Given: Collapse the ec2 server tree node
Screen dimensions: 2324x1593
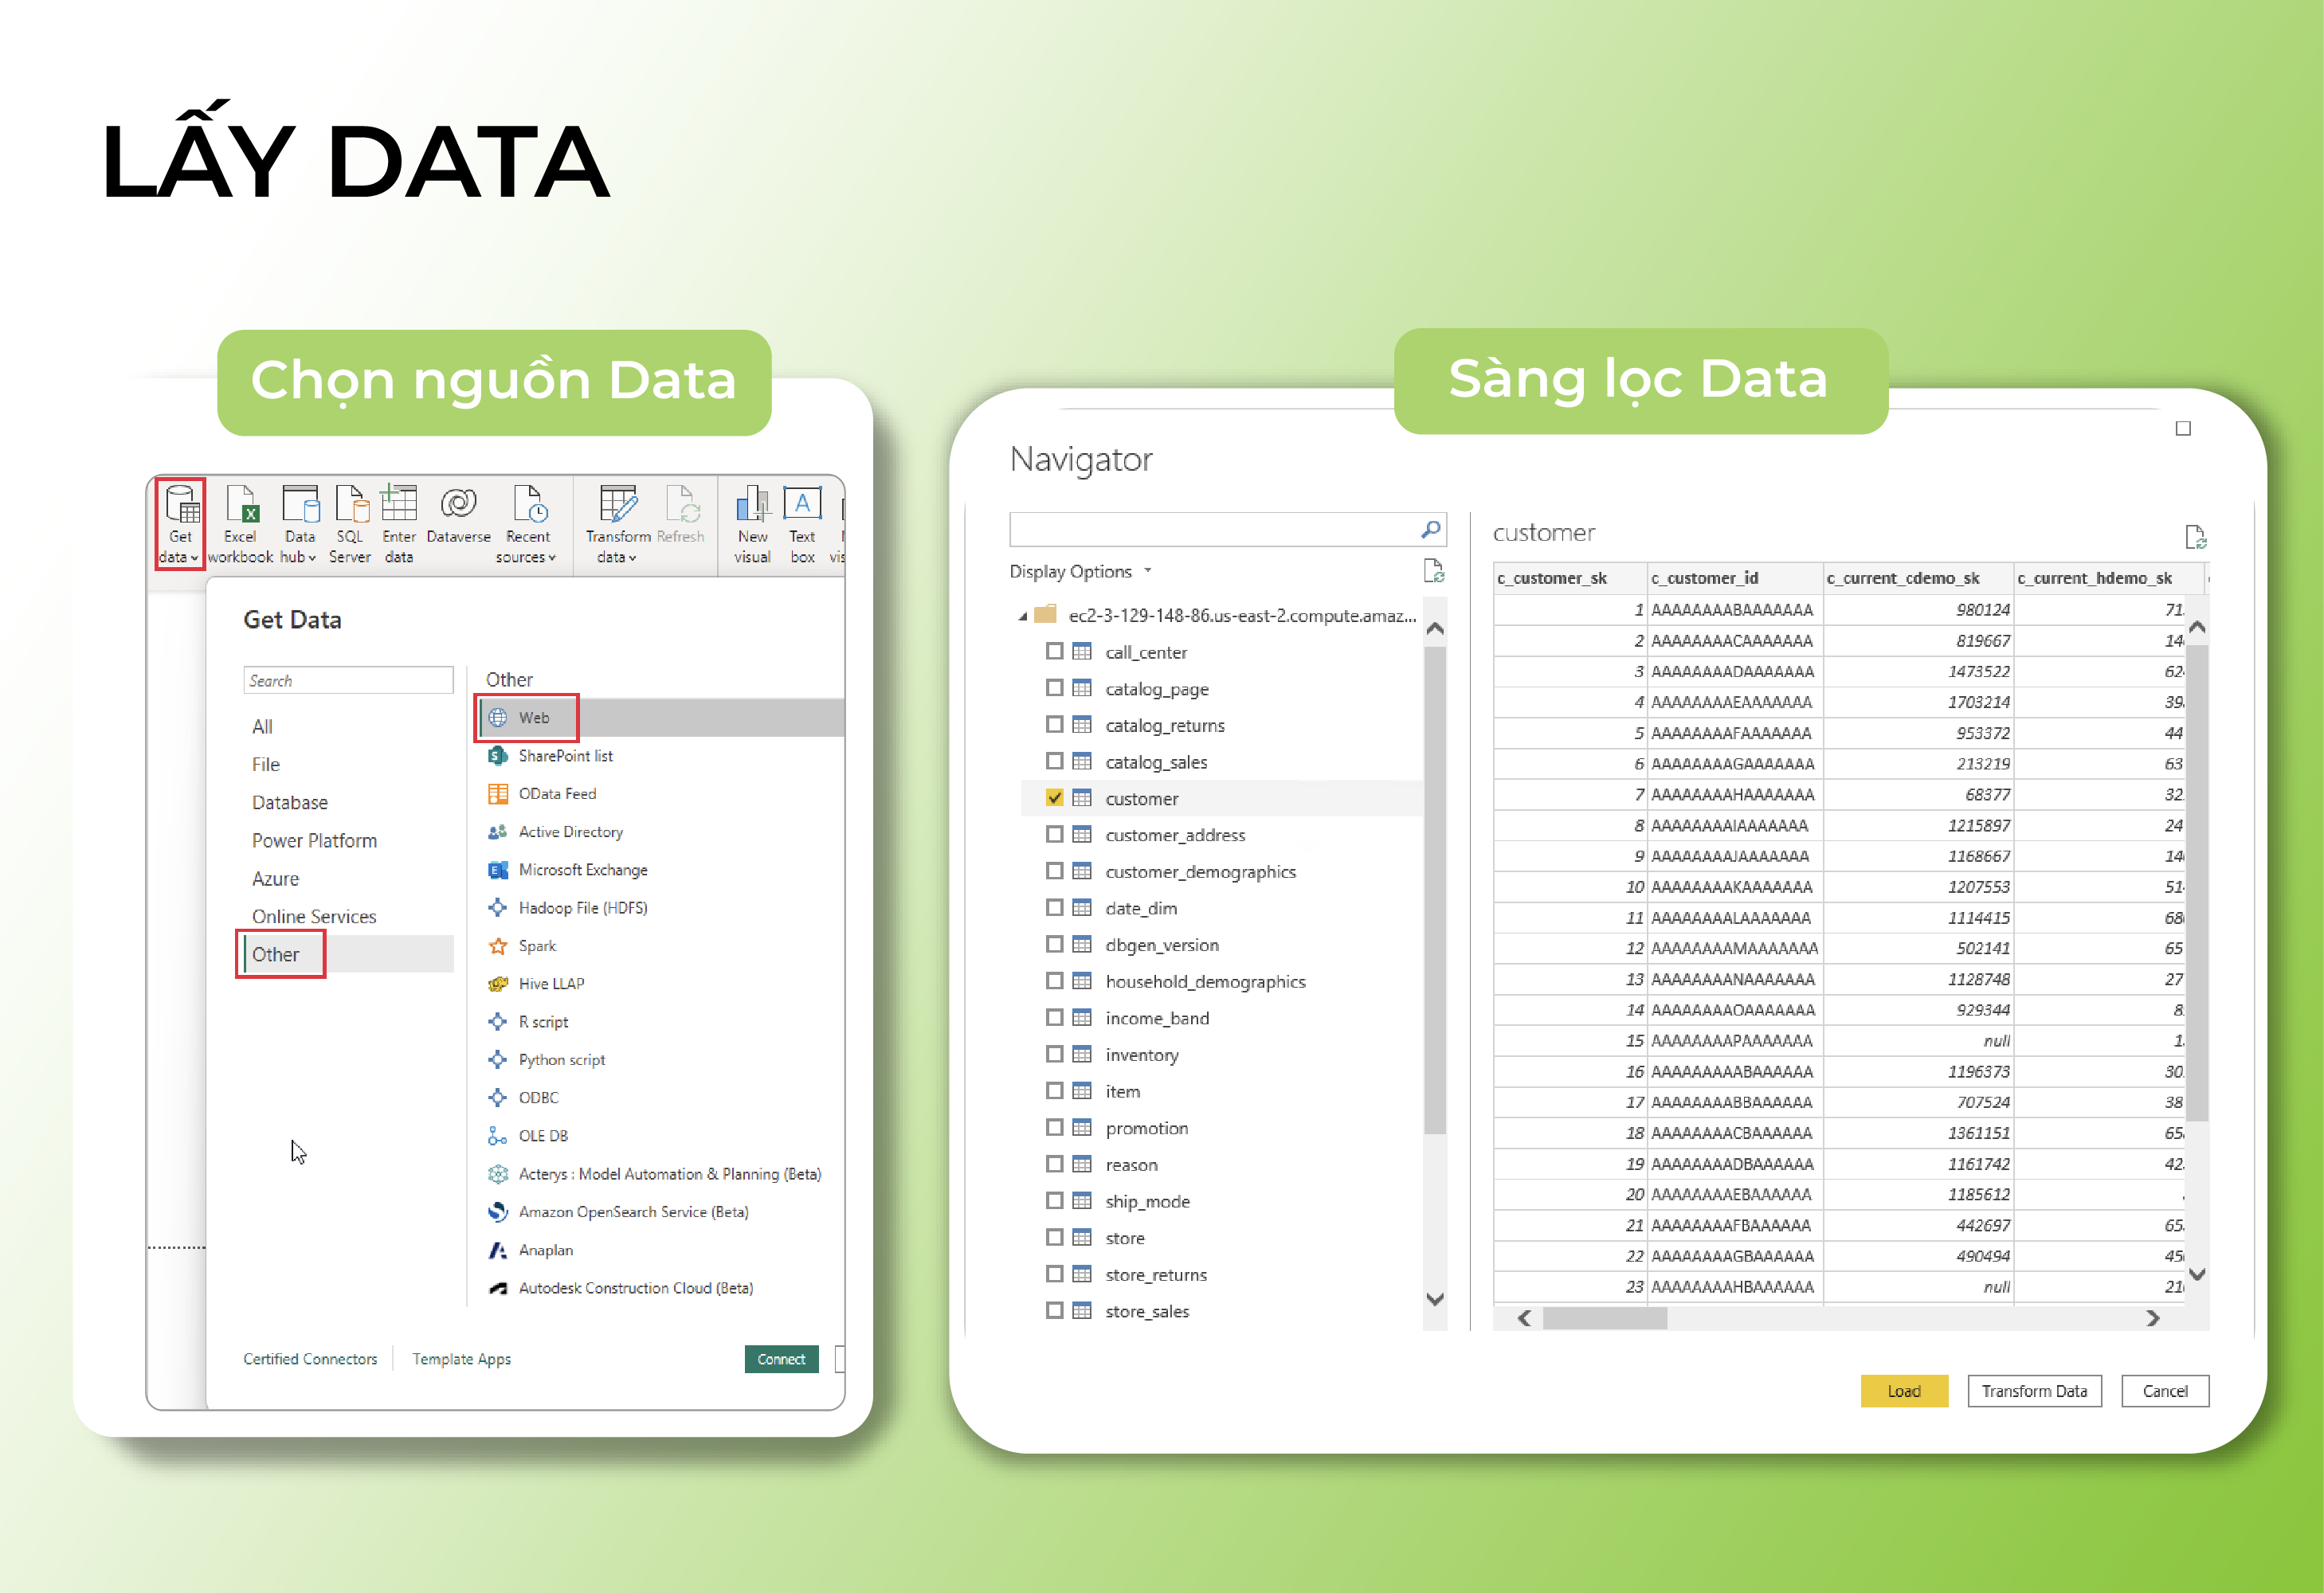Looking at the screenshot, I should pos(1022,616).
